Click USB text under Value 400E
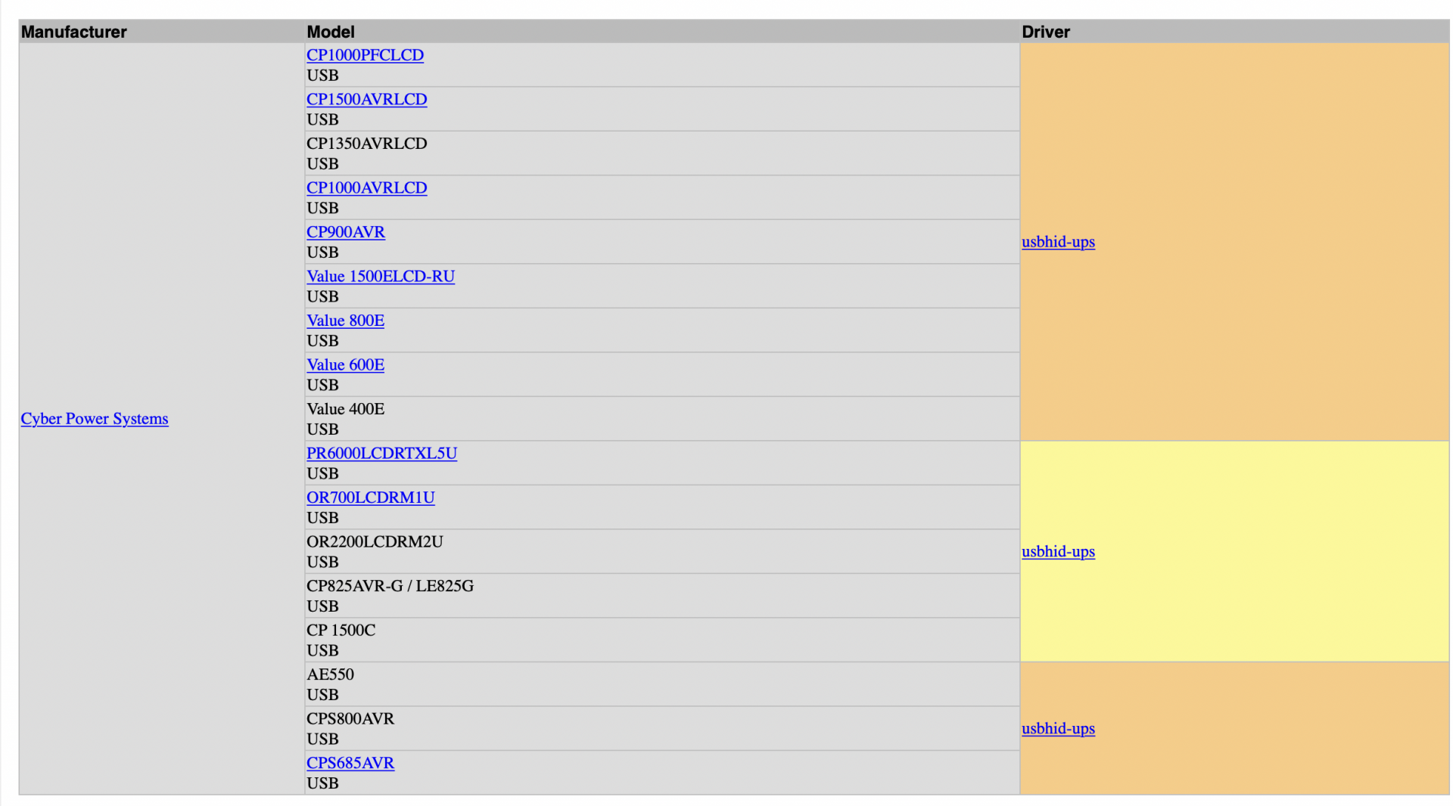 (x=322, y=429)
